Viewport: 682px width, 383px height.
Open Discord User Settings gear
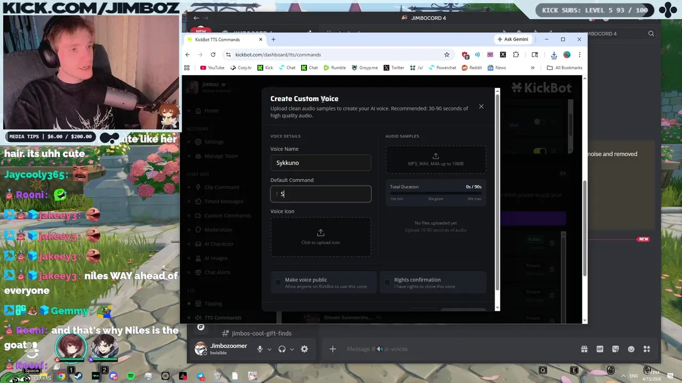[x=304, y=349]
